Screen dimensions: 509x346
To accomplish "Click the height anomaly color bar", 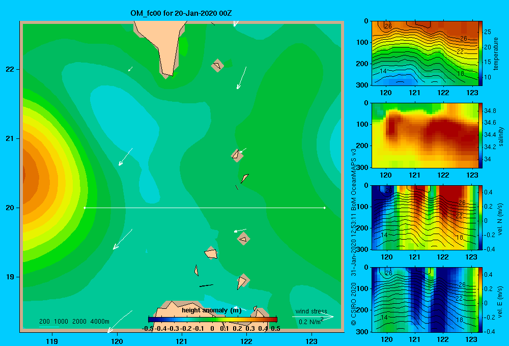I will pos(213,320).
